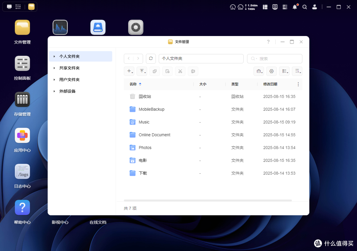Image resolution: width=357 pixels, height=251 pixels.
Task: Open file manager settings gear
Action: pyautogui.click(x=271, y=71)
